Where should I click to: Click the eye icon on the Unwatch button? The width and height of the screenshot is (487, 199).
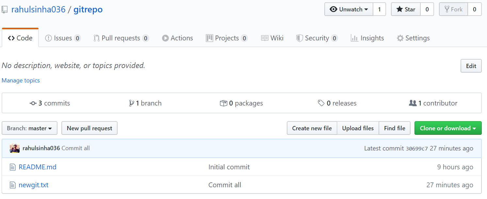click(333, 9)
